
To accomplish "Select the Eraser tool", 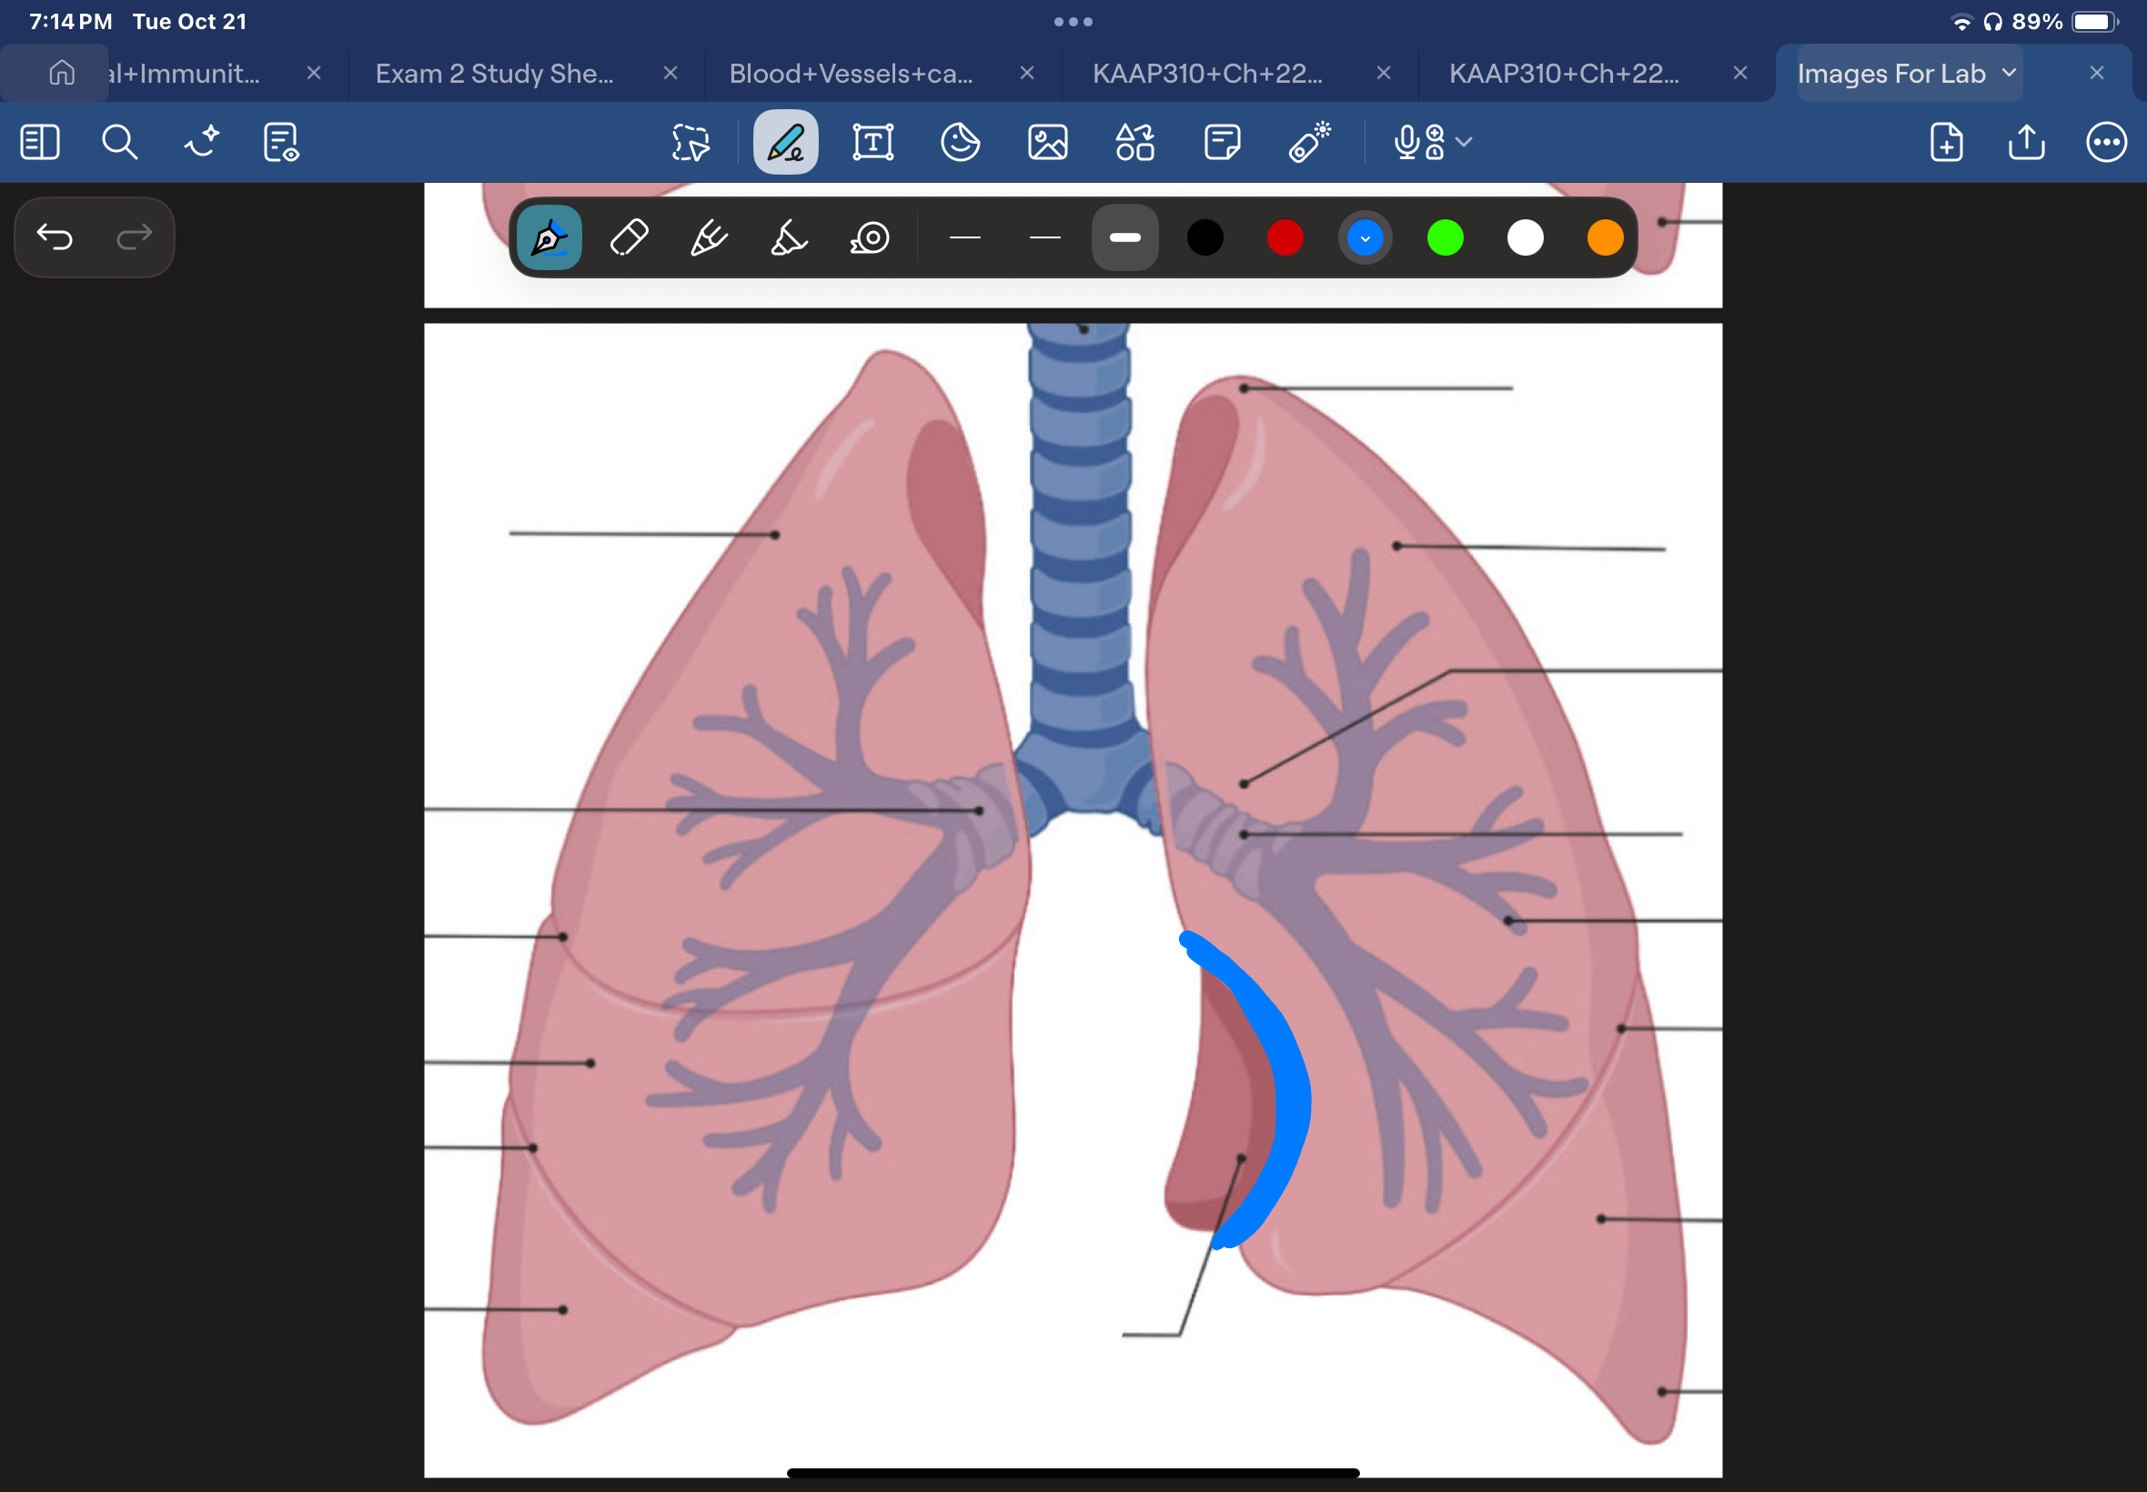I will [628, 237].
